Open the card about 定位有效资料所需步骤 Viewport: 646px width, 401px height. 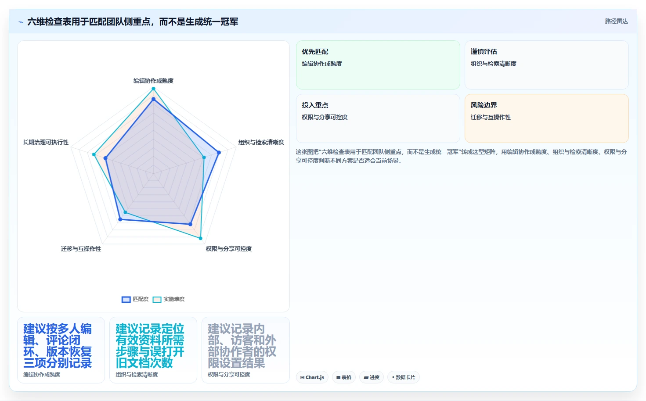153,350
